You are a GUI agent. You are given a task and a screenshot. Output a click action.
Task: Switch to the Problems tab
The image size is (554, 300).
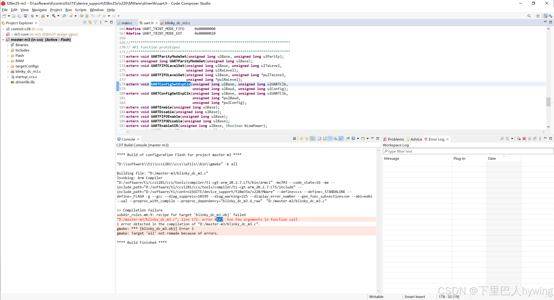point(395,139)
